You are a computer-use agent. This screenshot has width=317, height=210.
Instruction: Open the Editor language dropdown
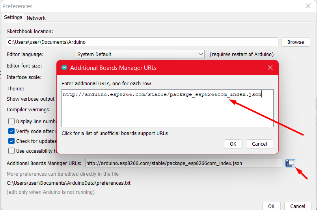(x=140, y=54)
